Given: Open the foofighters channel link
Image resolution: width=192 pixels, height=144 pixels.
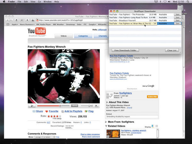Looking at the screenshot, I should [x=125, y=93].
